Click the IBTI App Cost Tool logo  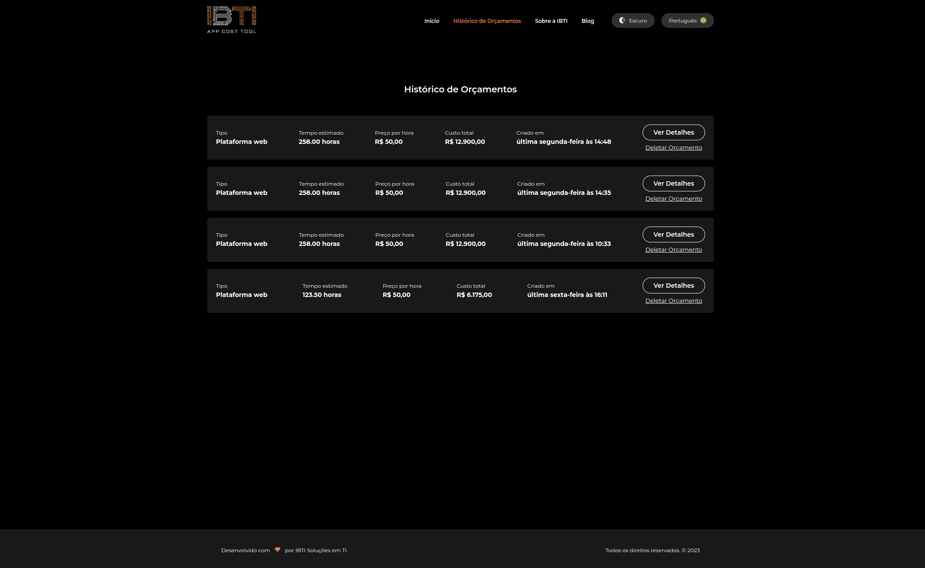231,20
